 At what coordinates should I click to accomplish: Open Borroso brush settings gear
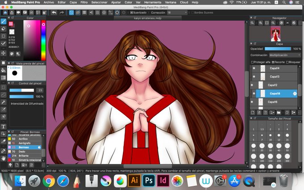[x=39, y=148]
